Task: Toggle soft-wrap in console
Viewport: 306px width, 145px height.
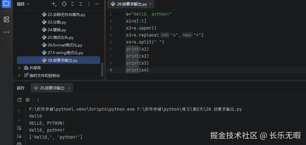Action: (19, 128)
